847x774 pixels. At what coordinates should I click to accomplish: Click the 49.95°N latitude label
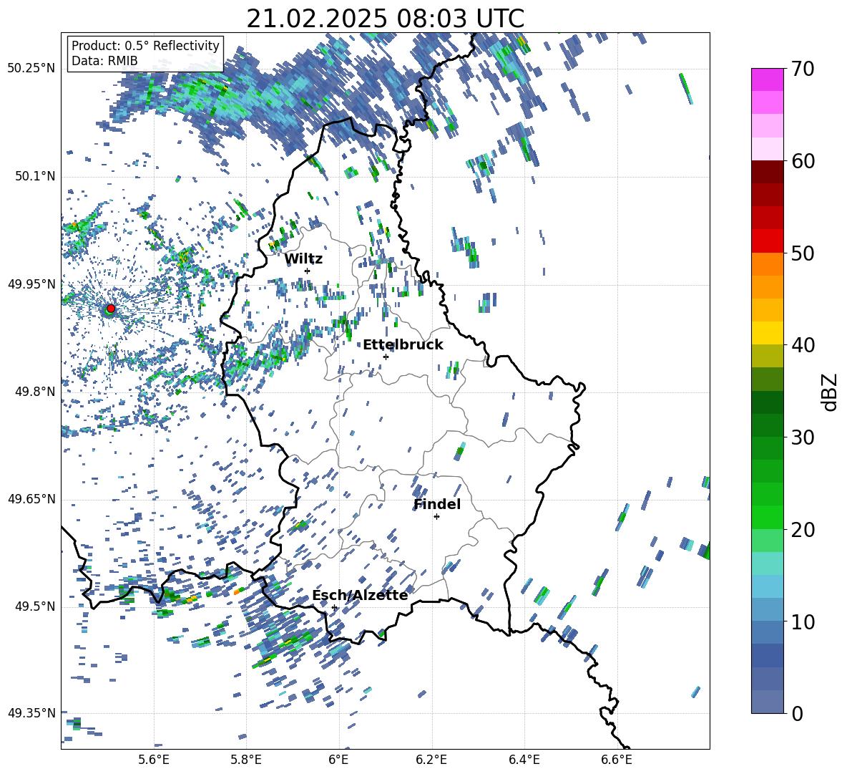[31, 284]
